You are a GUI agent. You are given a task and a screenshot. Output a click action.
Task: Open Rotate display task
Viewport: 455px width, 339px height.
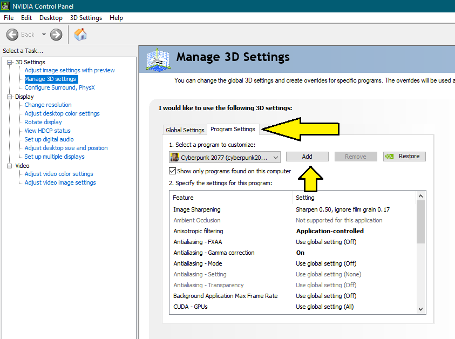43,122
